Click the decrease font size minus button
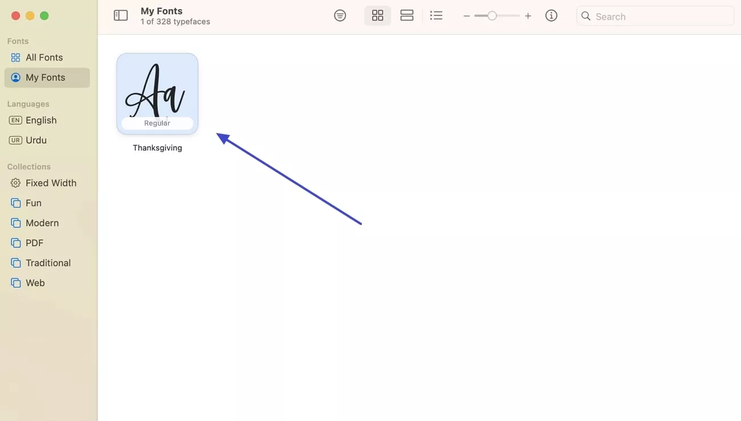The image size is (741, 421). tap(466, 16)
